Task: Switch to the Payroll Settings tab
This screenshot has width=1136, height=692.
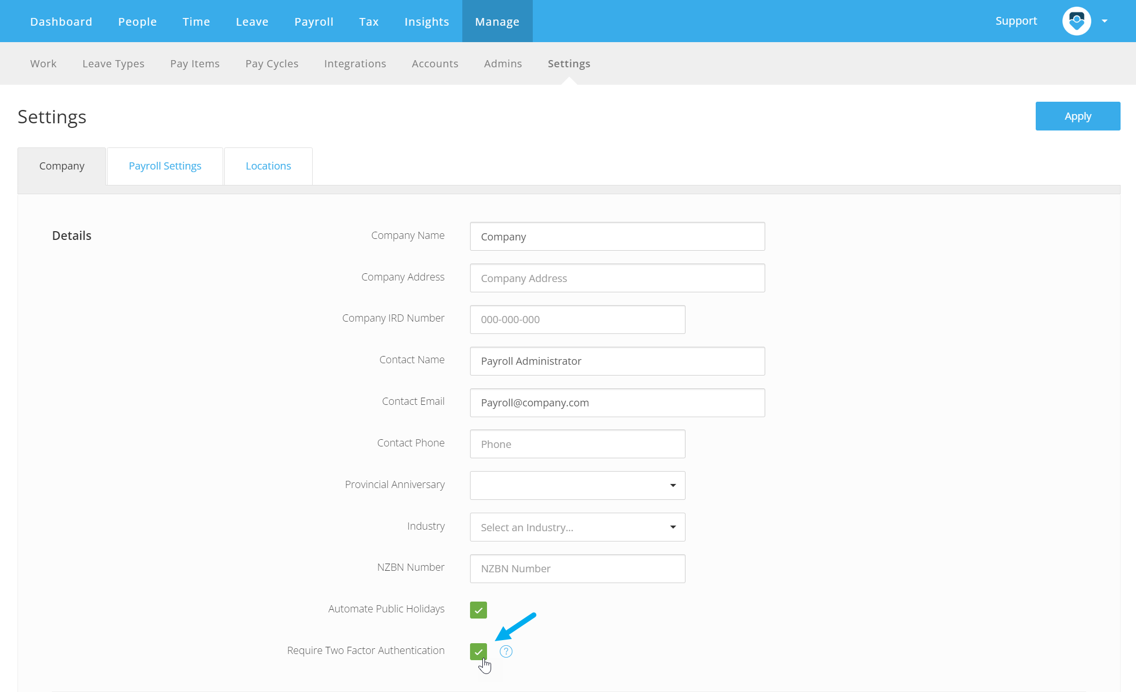Action: (x=165, y=166)
